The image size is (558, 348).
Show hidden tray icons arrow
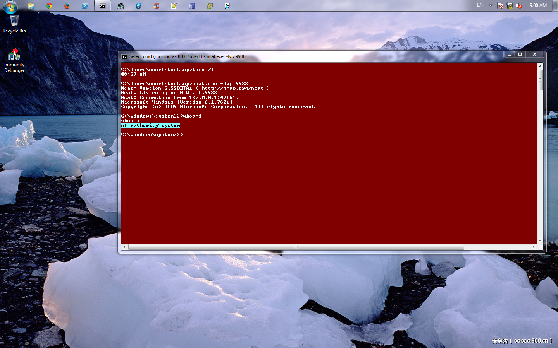[x=491, y=5]
